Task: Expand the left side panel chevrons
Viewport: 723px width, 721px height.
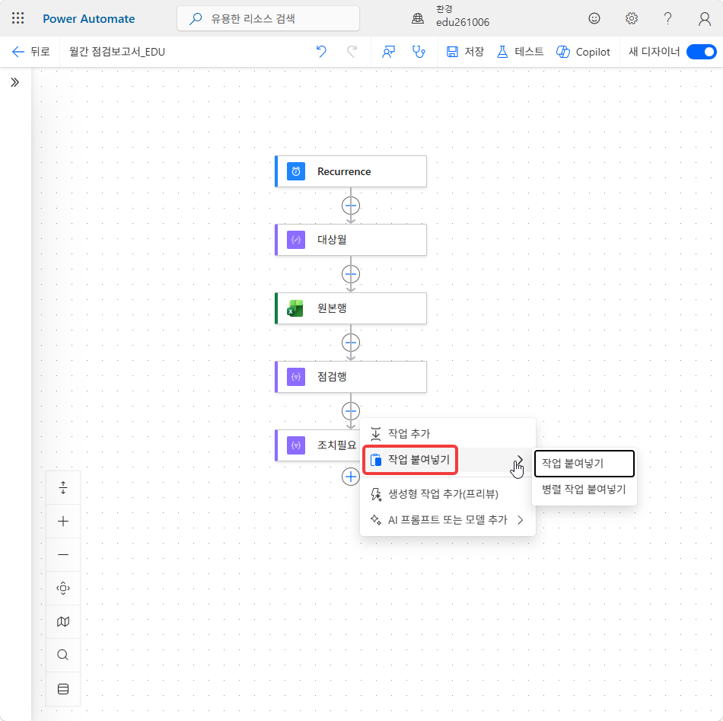Action: pos(15,82)
